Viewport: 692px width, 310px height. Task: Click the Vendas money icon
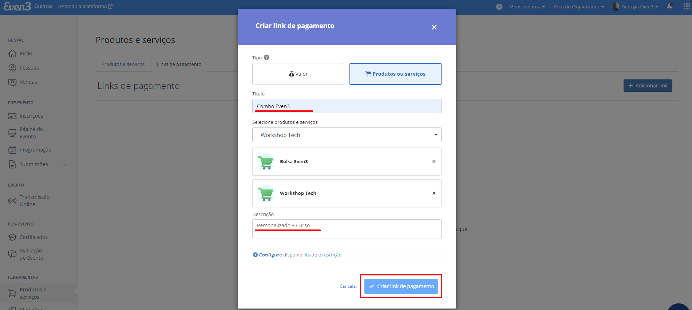12,82
